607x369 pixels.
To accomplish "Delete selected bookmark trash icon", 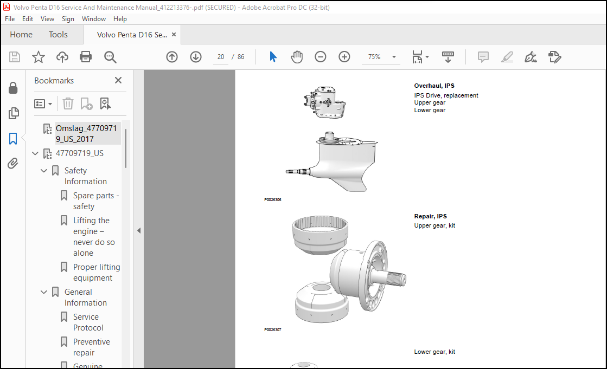I will point(68,103).
